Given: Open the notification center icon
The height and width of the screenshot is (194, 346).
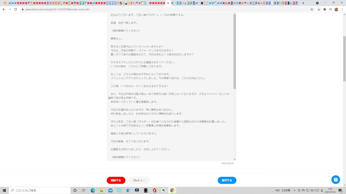Looking at the screenshot, I should (x=340, y=190).
